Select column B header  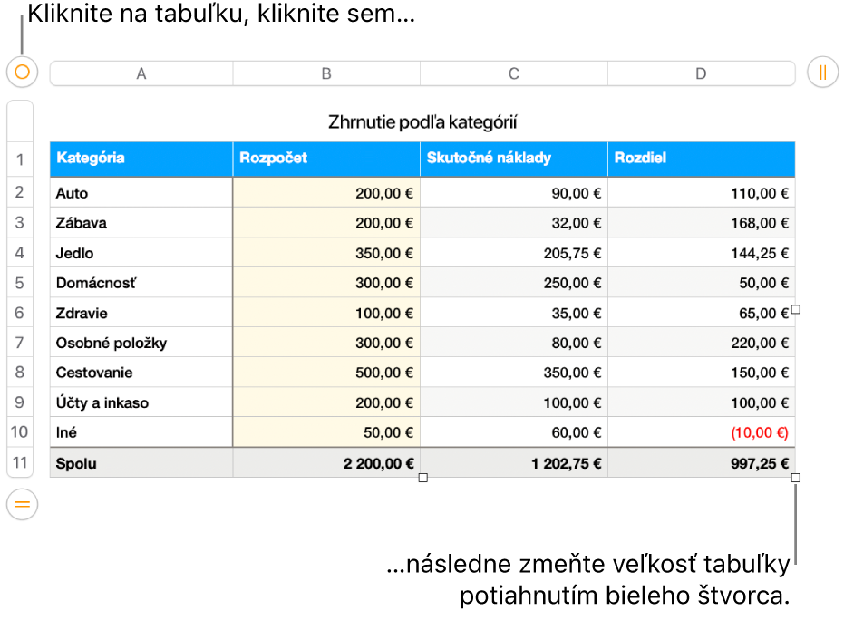(326, 73)
